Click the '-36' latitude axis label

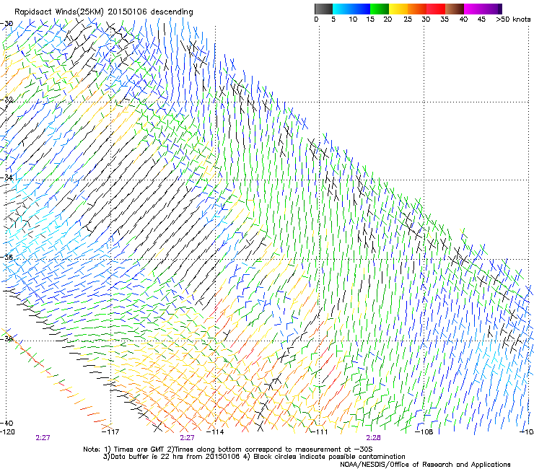pos(6,257)
